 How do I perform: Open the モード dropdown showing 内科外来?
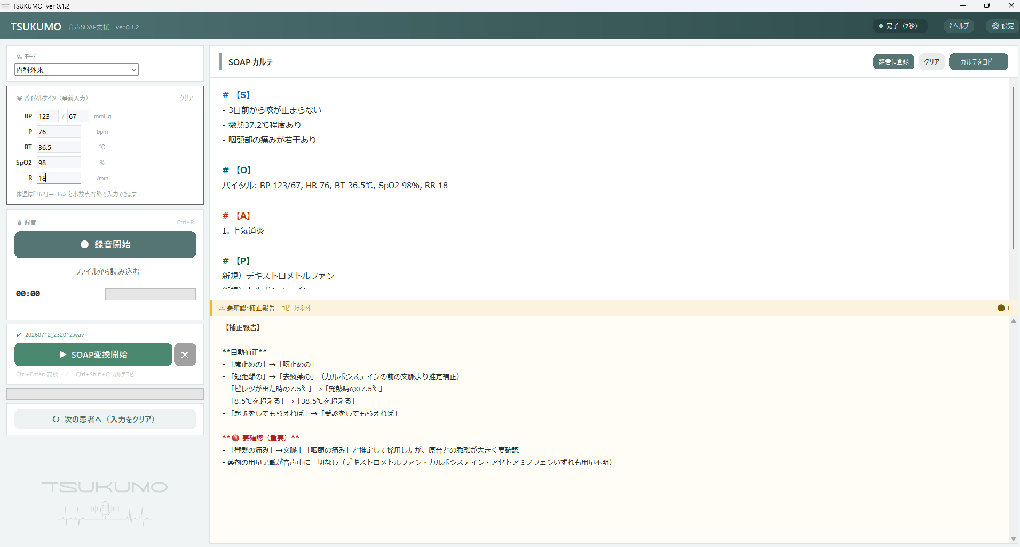[x=76, y=70]
